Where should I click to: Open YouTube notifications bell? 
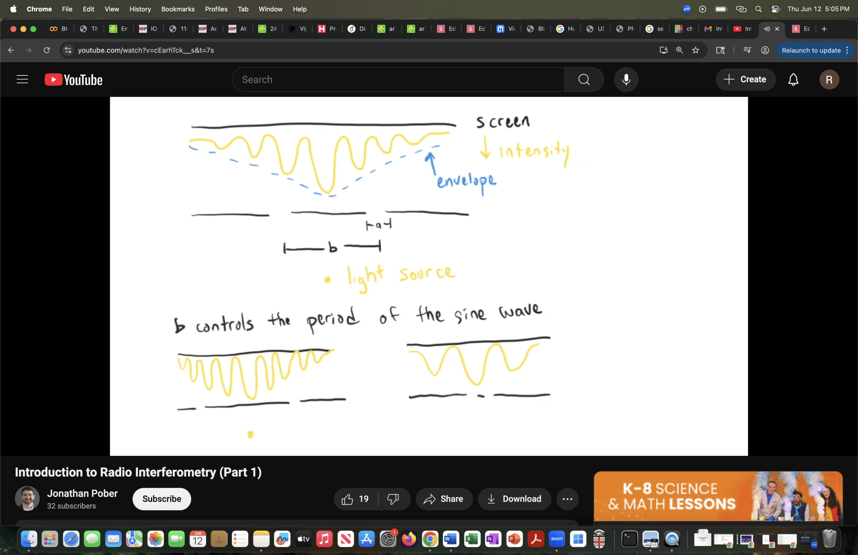tap(793, 79)
